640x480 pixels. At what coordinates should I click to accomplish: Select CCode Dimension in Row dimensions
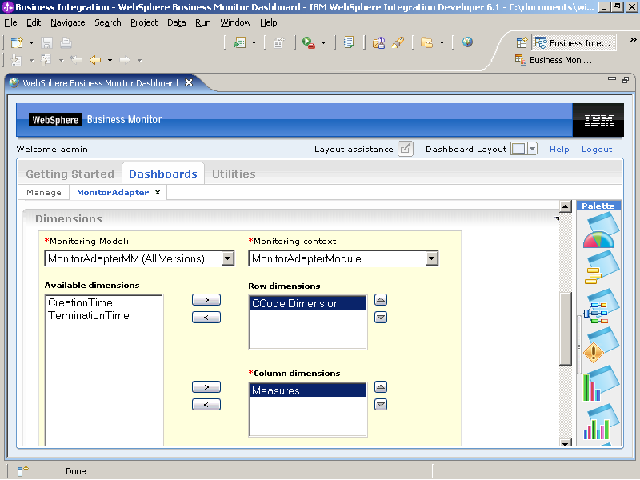[x=308, y=303]
